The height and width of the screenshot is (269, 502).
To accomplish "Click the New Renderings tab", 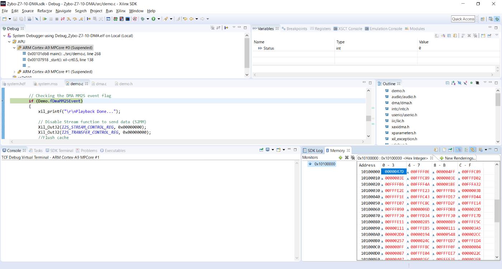I will click(458, 158).
